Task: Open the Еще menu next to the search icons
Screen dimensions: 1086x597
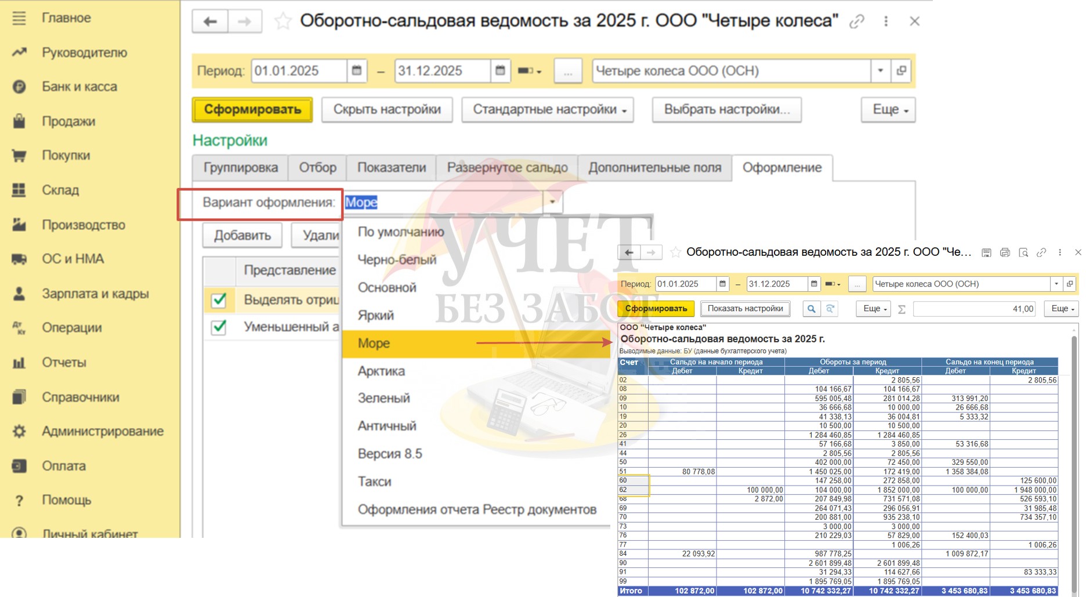Action: point(874,309)
